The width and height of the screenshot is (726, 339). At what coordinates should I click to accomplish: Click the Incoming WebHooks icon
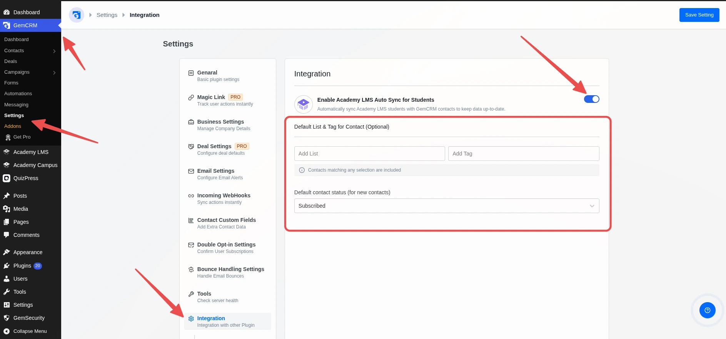click(x=191, y=196)
